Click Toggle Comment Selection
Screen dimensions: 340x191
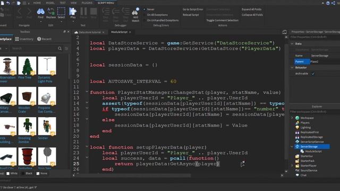click(223, 20)
